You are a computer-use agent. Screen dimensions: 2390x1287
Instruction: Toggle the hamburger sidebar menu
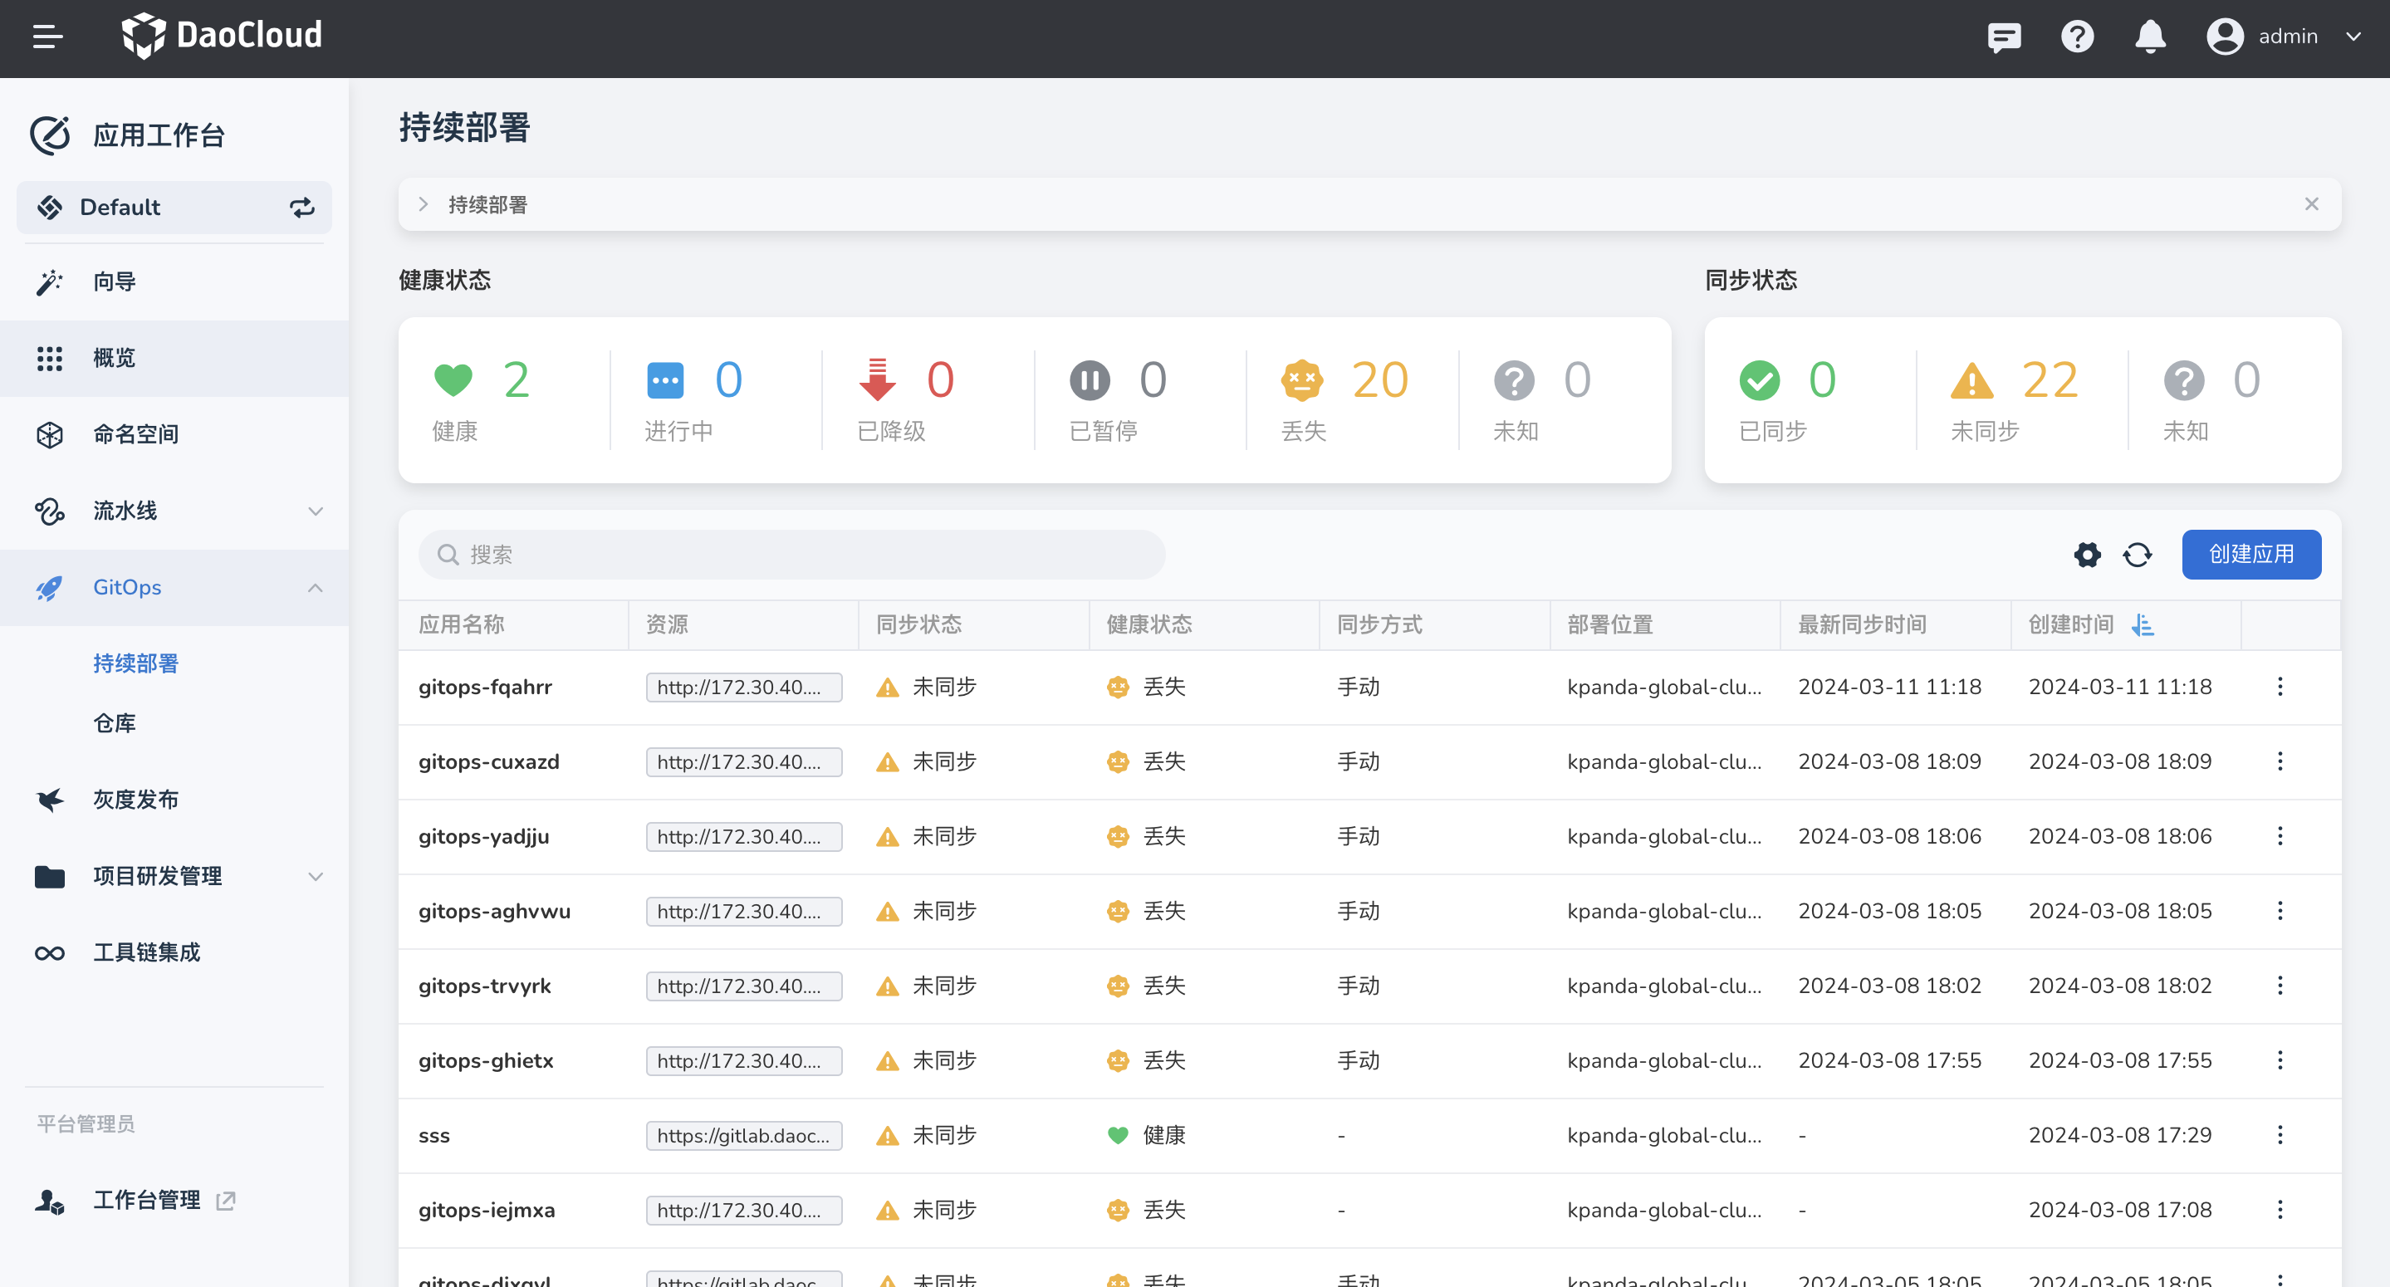(x=47, y=37)
